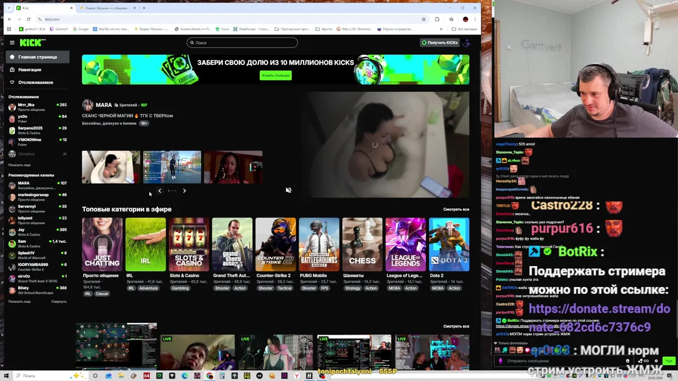The image size is (678, 381).
Task: Open the League of Legends category card
Action: pos(406,244)
